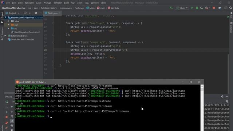This screenshot has height=131, width=233.
Task: Click HashMapMicroService breadcrumb
Action: coord(14,8)
